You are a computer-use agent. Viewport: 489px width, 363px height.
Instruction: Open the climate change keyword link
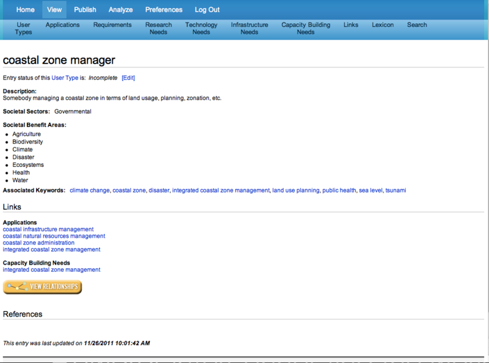tap(89, 191)
